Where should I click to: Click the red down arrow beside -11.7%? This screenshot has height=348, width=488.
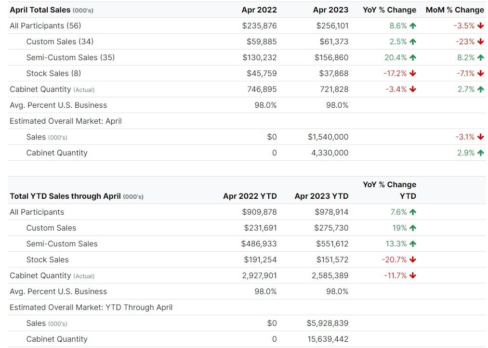[413, 276]
